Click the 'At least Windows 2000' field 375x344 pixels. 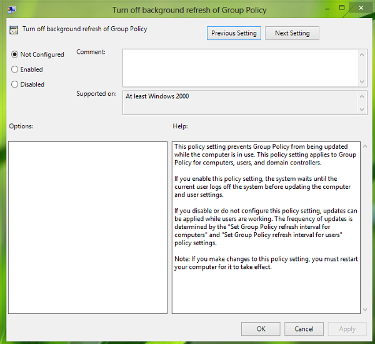(239, 103)
